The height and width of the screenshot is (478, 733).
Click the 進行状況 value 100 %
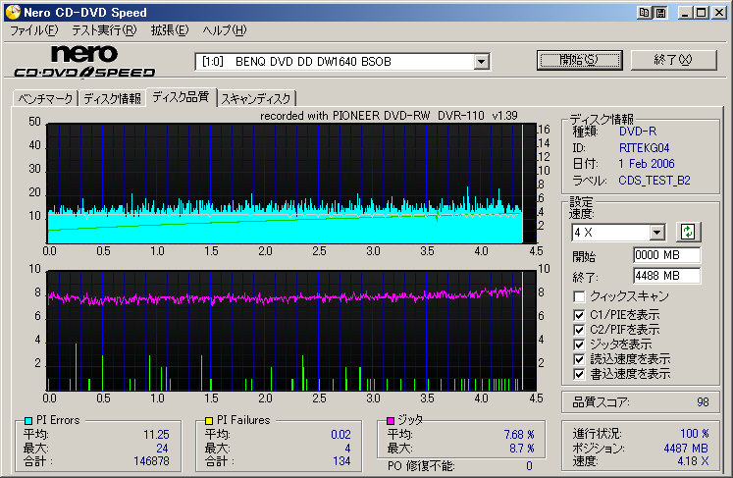click(694, 434)
